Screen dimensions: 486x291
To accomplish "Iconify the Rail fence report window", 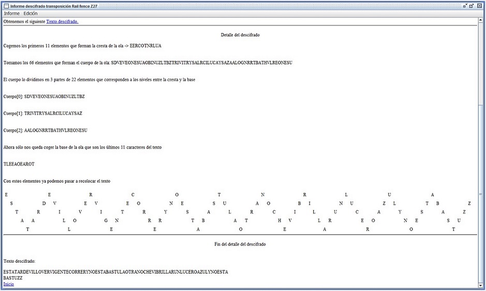I will click(465, 5).
